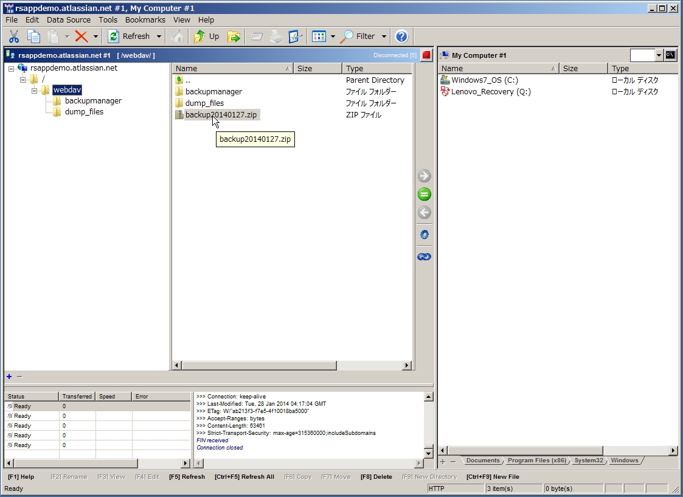This screenshot has width=683, height=497.
Task: Click the red stop button beside Disconnected
Action: click(x=426, y=55)
